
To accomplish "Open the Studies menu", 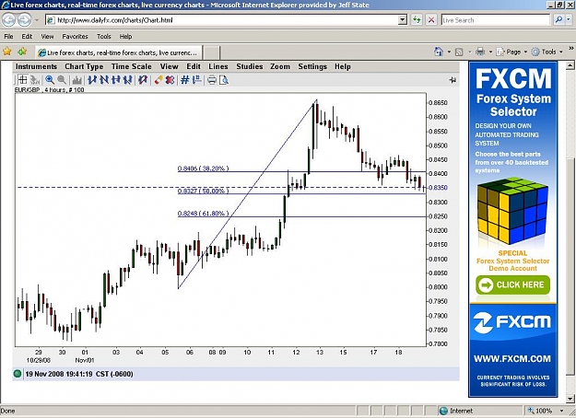I will pyautogui.click(x=250, y=66).
